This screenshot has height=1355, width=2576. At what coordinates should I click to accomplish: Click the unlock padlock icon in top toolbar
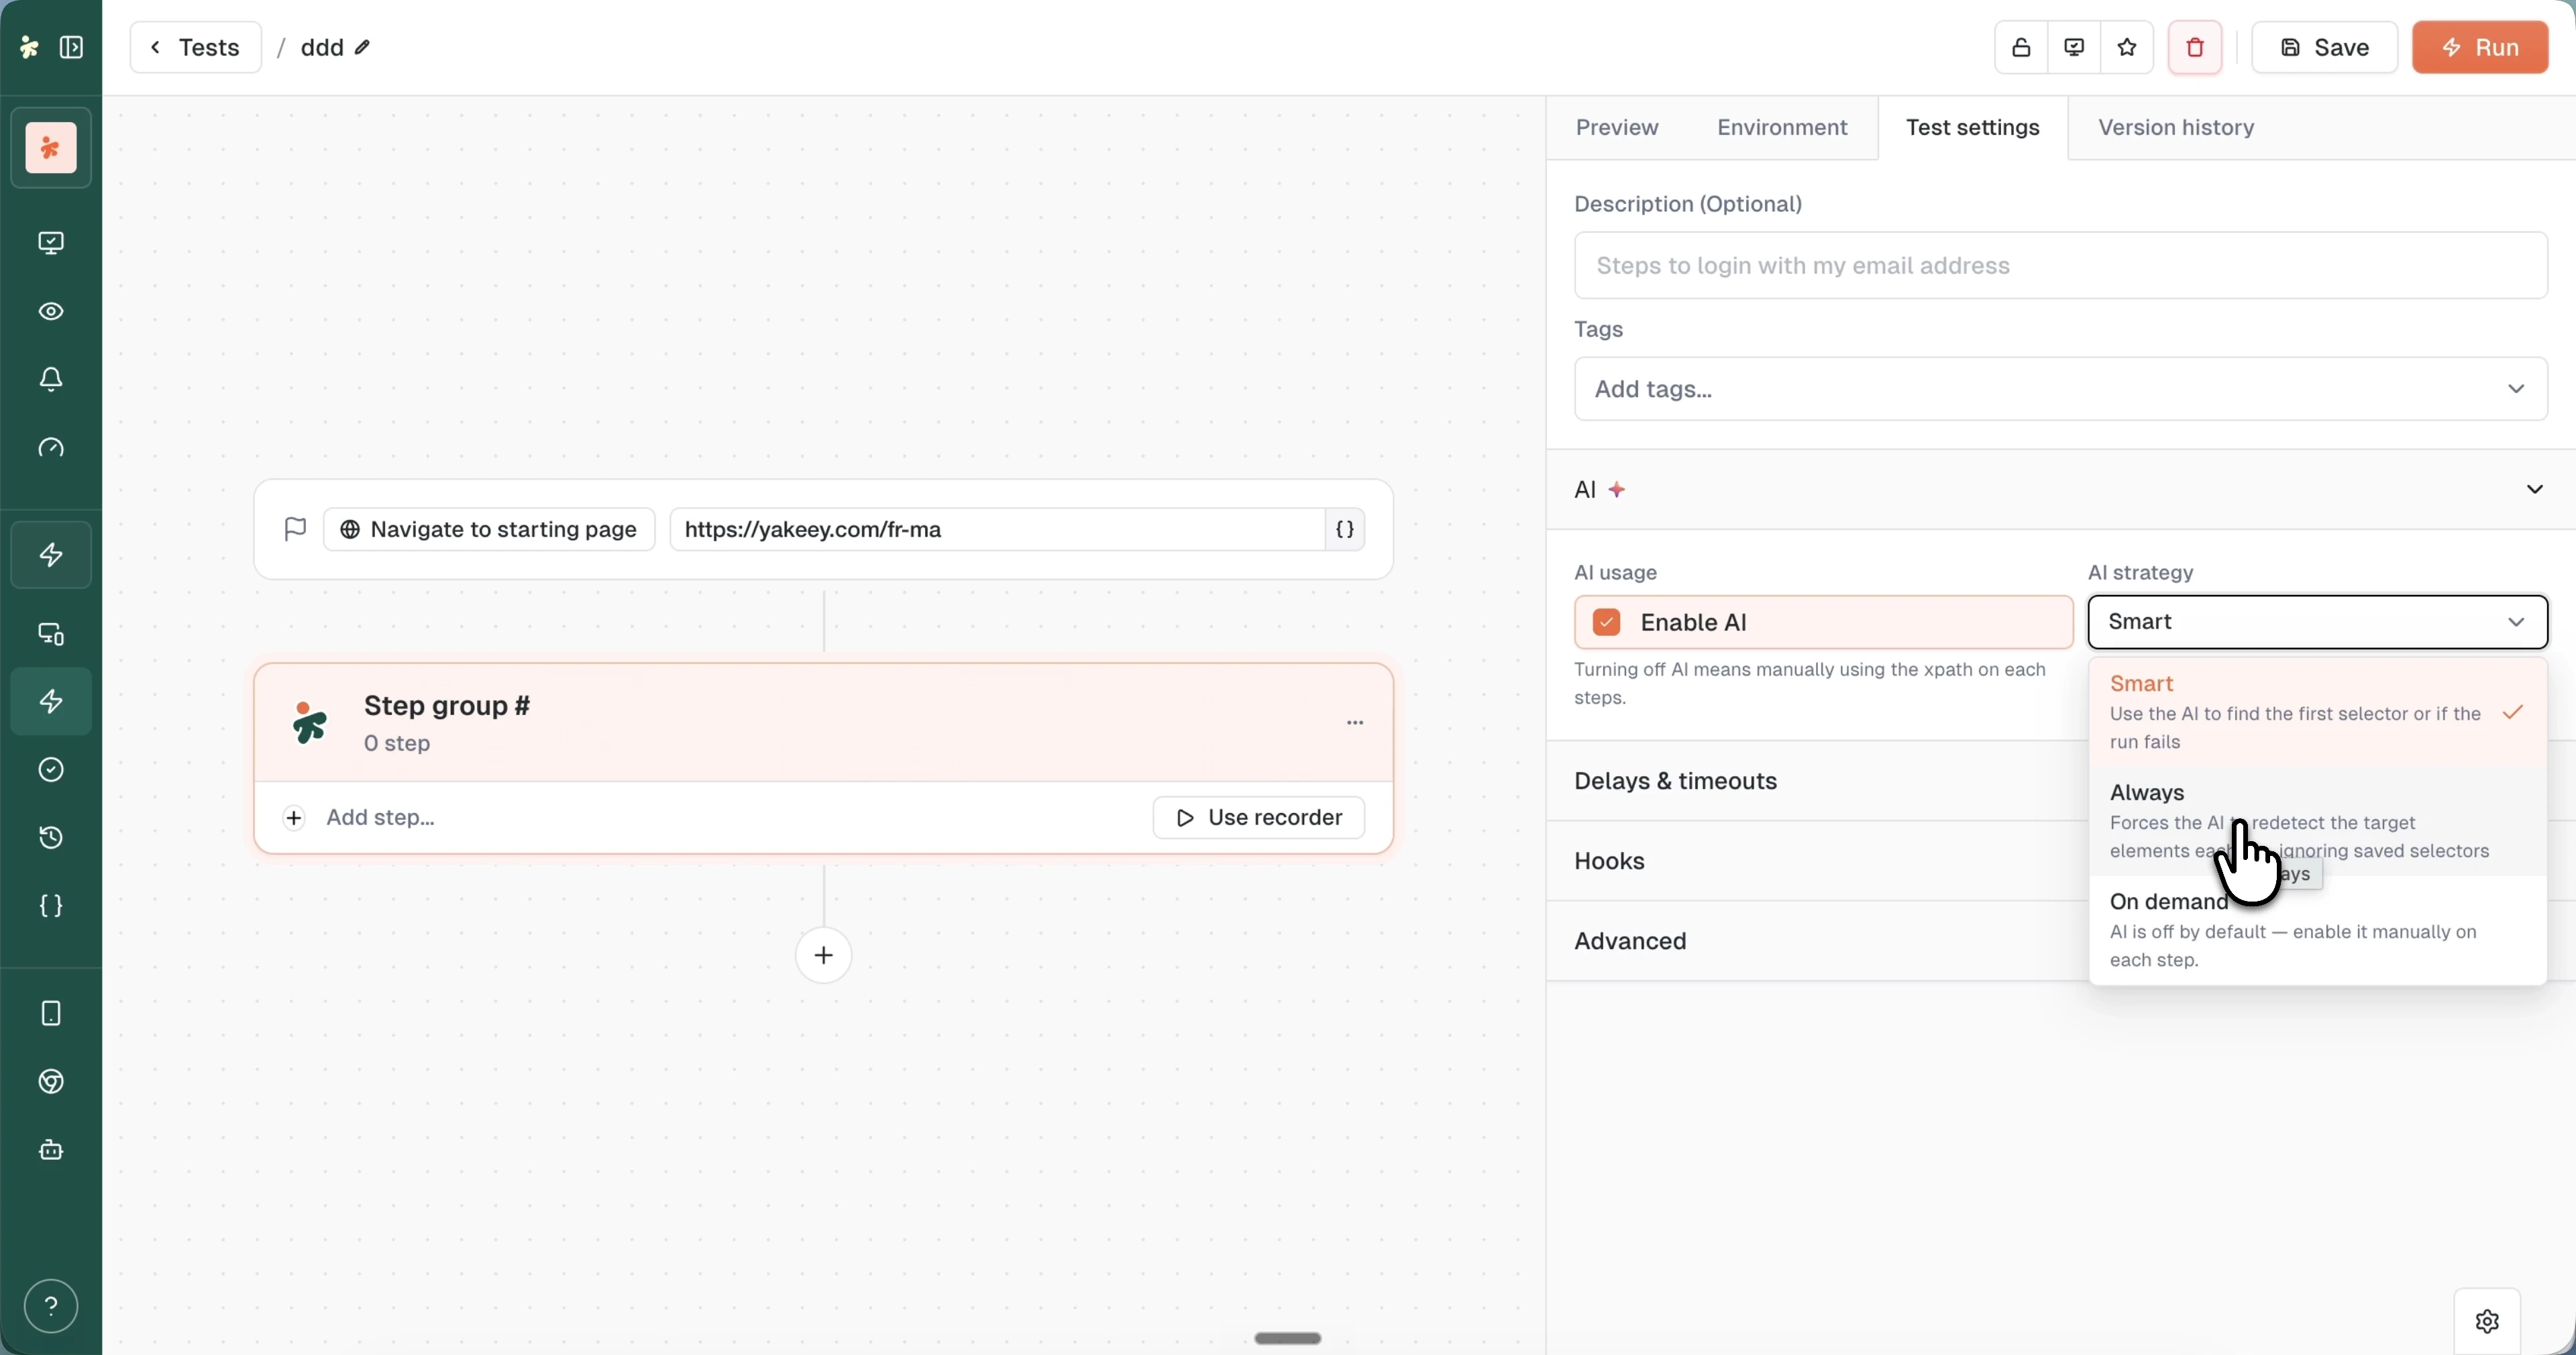point(2021,47)
